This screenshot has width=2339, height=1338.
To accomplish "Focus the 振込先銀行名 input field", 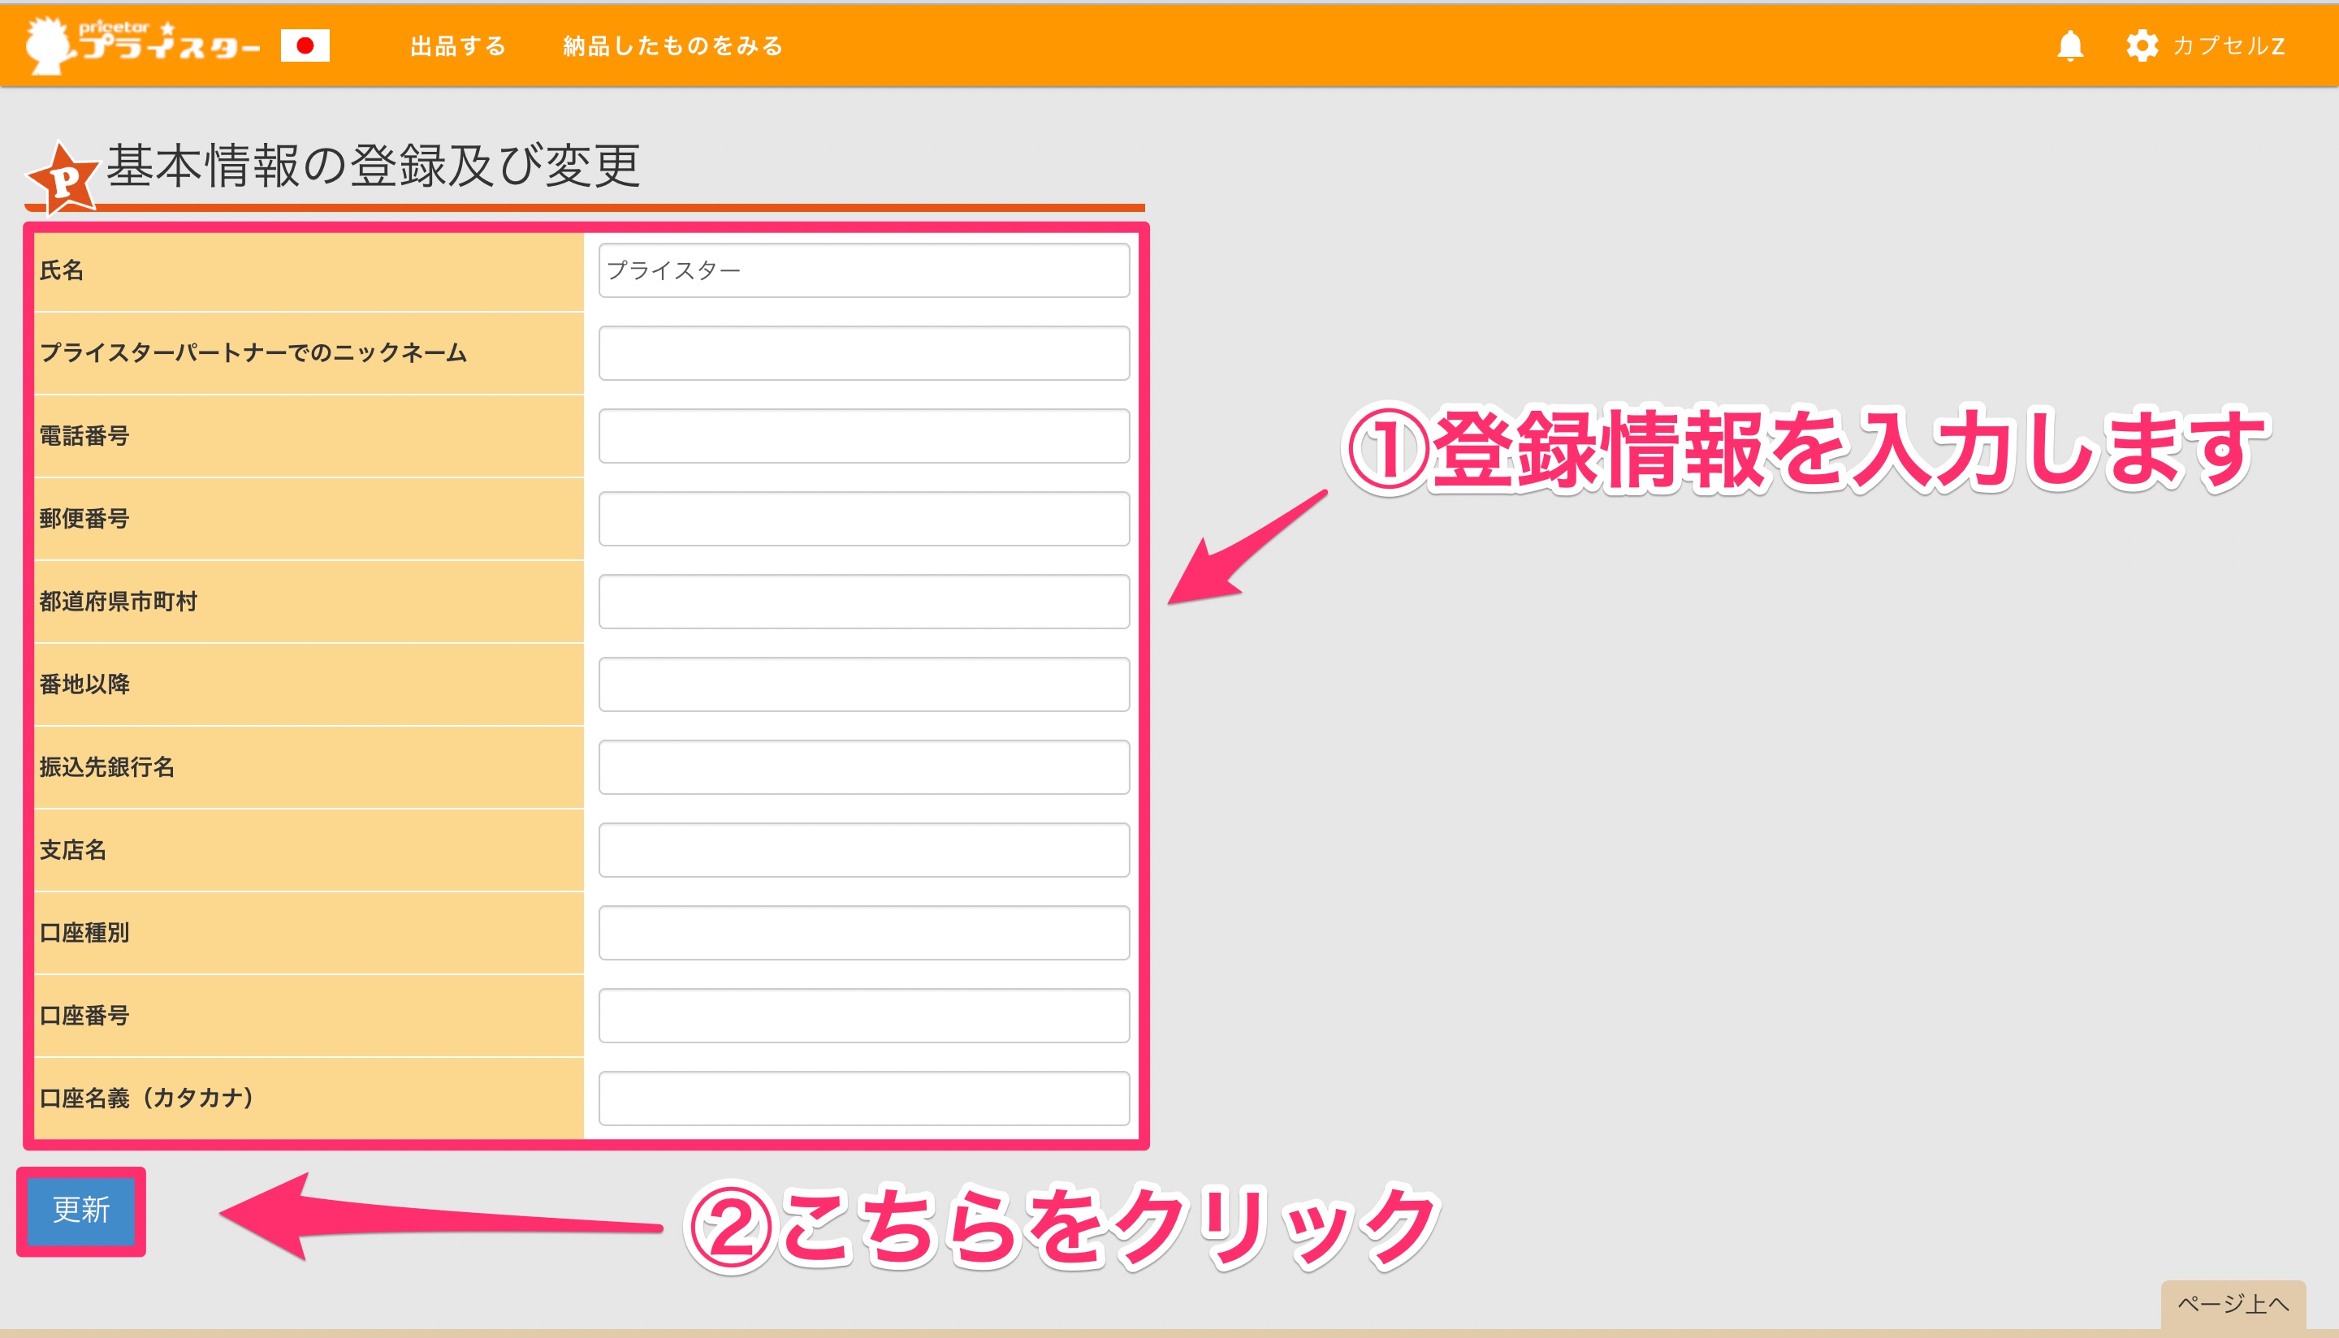I will [x=864, y=766].
